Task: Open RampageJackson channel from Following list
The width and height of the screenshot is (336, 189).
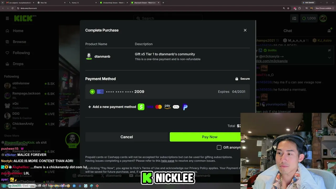Action: pyautogui.click(x=29, y=95)
